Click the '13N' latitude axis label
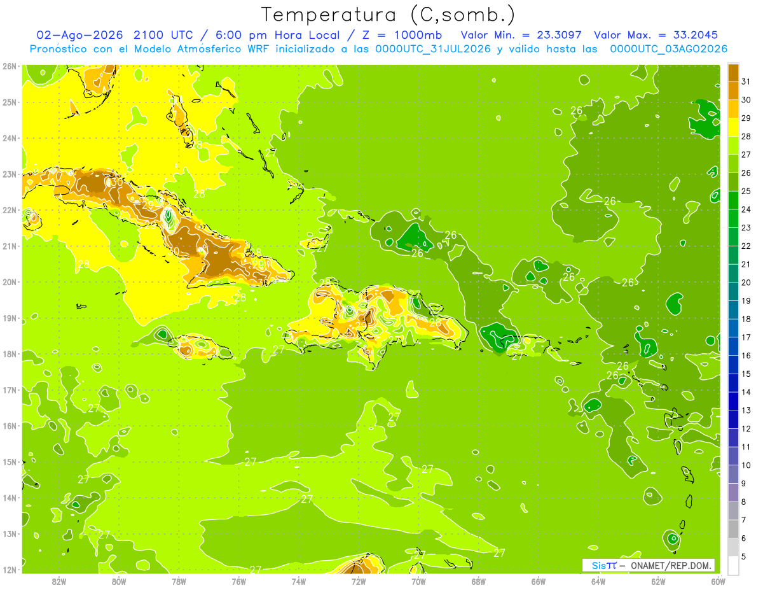This screenshot has width=763, height=590. click(9, 533)
